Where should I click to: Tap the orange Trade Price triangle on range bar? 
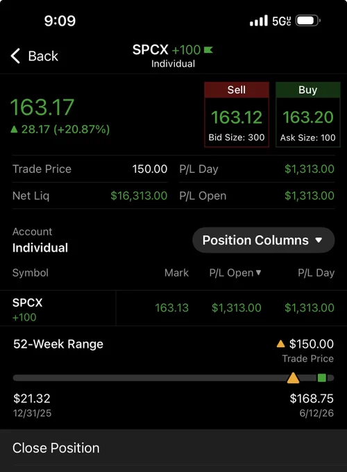293,378
